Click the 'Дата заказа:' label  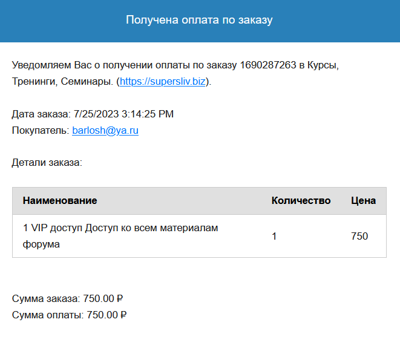[41, 114]
